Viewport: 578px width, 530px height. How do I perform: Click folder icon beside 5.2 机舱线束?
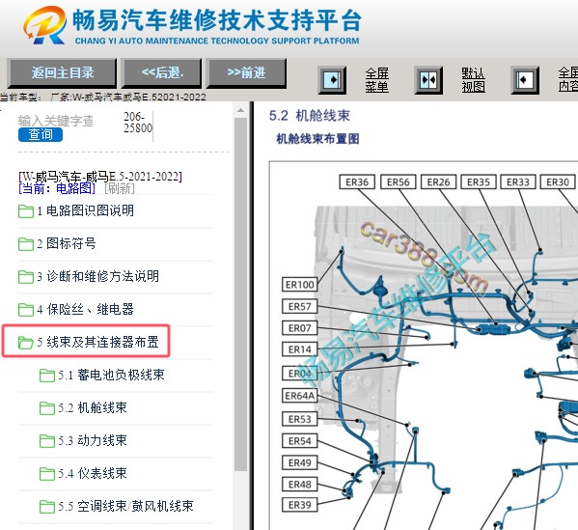pyautogui.click(x=47, y=408)
